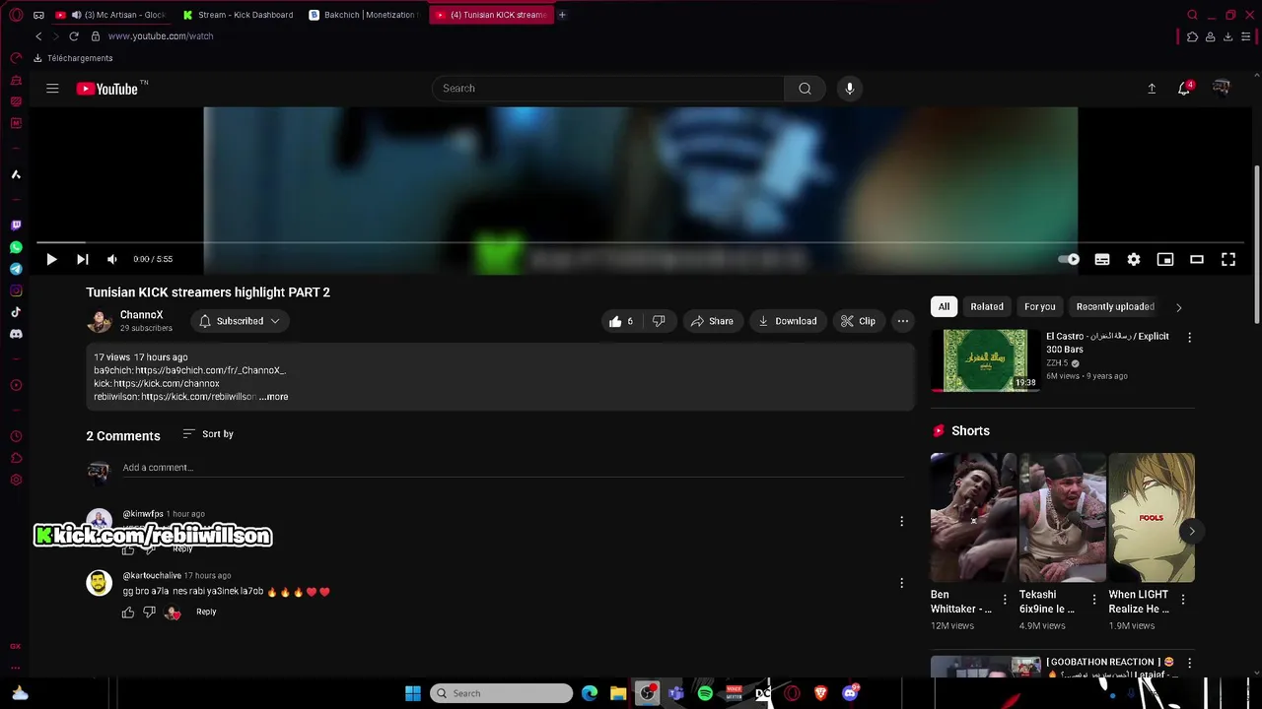
Task: Select the For you filter chip
Action: pos(1040,307)
